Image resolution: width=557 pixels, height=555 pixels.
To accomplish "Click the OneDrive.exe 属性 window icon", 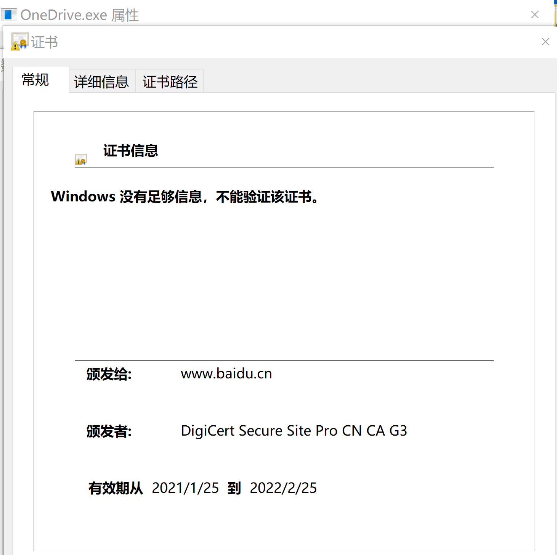I will click(8, 14).
